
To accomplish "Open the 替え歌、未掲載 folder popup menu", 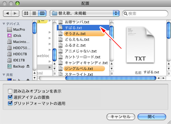I will pyautogui.click(x=84, y=13).
